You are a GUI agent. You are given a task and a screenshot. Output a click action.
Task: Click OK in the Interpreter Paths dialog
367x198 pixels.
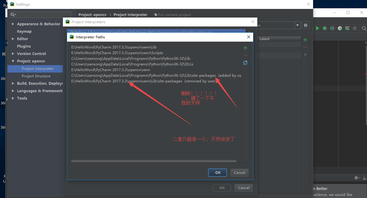click(x=218, y=173)
